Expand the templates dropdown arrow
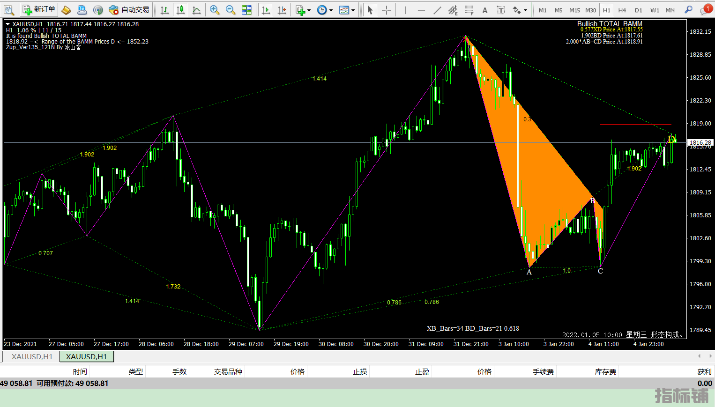Screen dimensions: 715x407 pyautogui.click(x=353, y=10)
